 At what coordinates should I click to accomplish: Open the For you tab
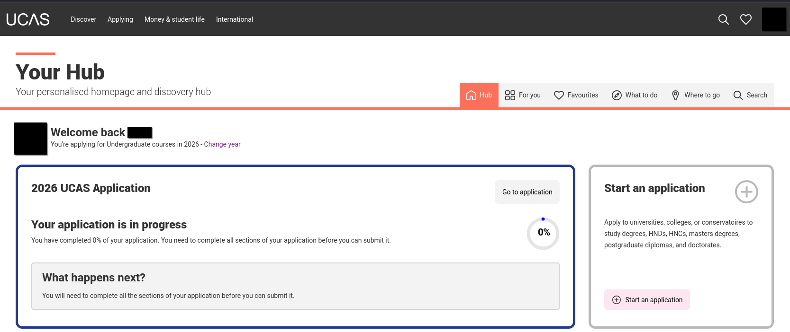(523, 95)
